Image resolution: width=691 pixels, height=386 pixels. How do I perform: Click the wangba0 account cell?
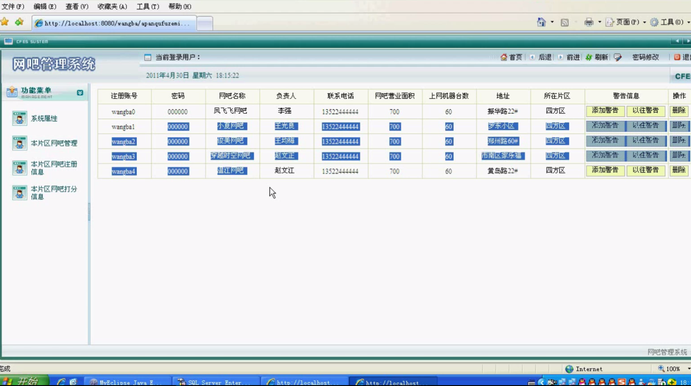[x=123, y=112]
